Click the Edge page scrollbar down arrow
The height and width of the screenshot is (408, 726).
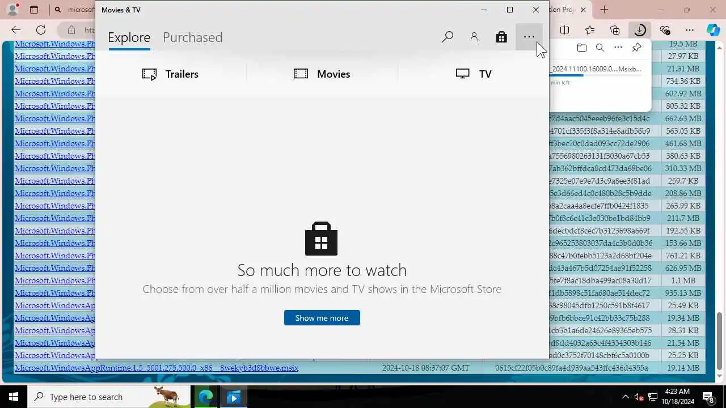coord(720,376)
